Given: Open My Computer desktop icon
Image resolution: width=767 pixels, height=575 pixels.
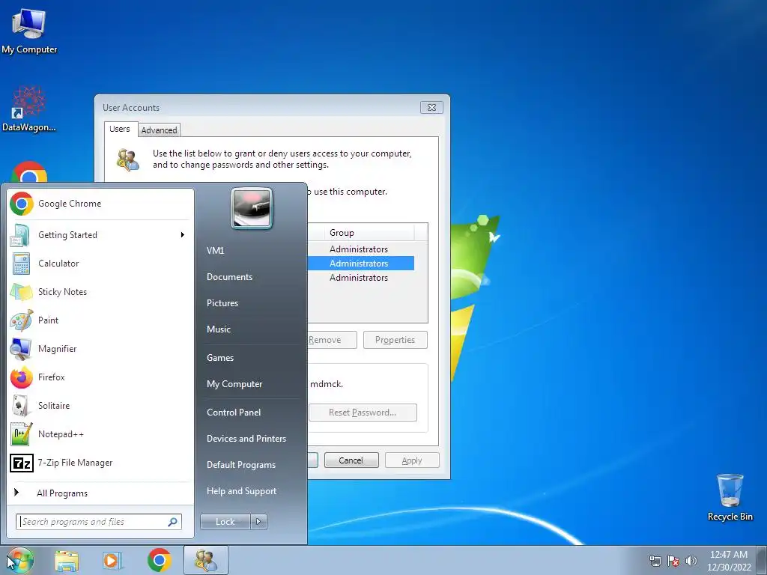Looking at the screenshot, I should coord(29,31).
